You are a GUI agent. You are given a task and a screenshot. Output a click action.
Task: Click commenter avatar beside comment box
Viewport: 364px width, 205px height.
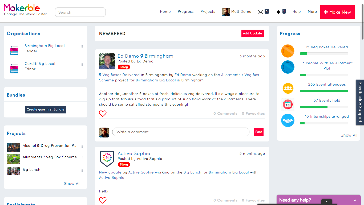click(x=104, y=132)
